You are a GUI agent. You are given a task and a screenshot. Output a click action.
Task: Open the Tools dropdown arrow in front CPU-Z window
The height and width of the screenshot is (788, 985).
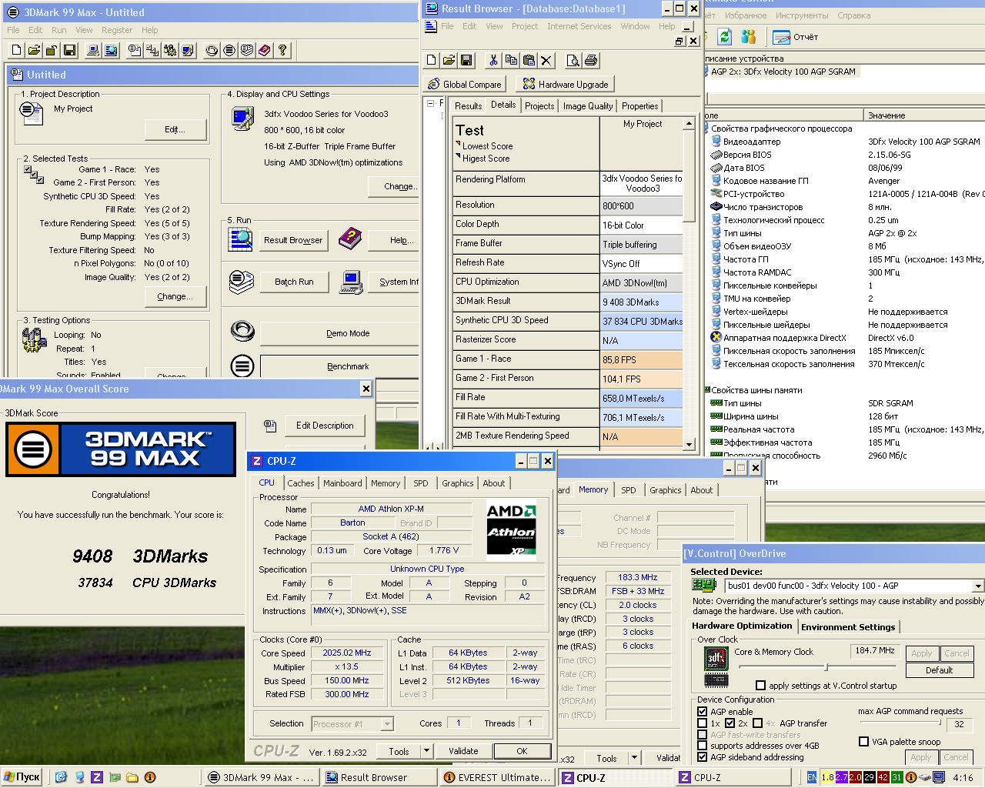tap(426, 751)
